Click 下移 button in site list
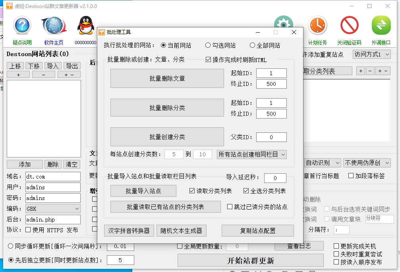The image size is (400, 272). tap(34, 66)
